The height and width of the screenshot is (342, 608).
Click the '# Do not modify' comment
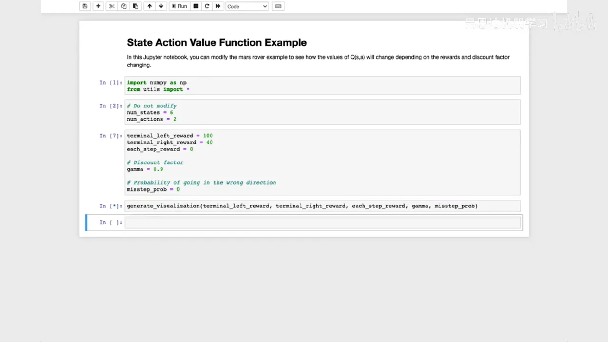(152, 106)
